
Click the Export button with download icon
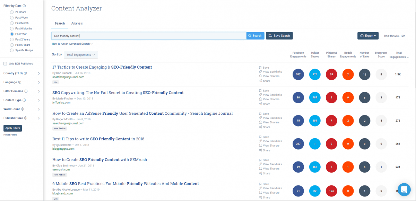367,36
